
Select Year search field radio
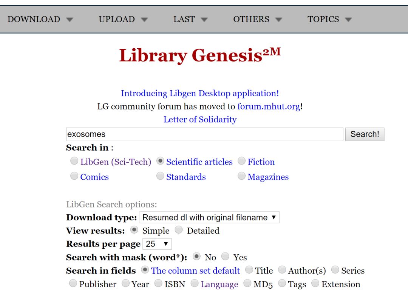[126, 283]
